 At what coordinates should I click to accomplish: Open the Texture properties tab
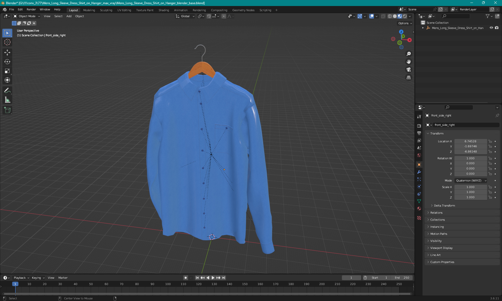pos(419,218)
